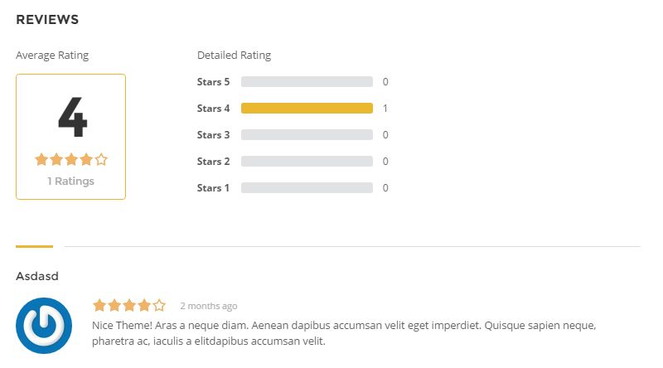Click the large 4 average rating number
Screen dimensions: 663x368
tap(73, 117)
